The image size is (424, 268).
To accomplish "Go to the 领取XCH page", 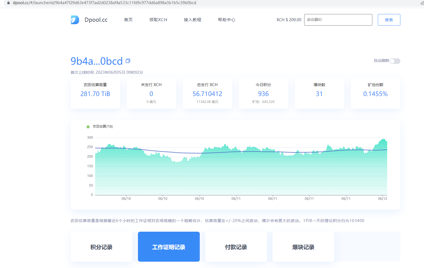I will pos(158,20).
